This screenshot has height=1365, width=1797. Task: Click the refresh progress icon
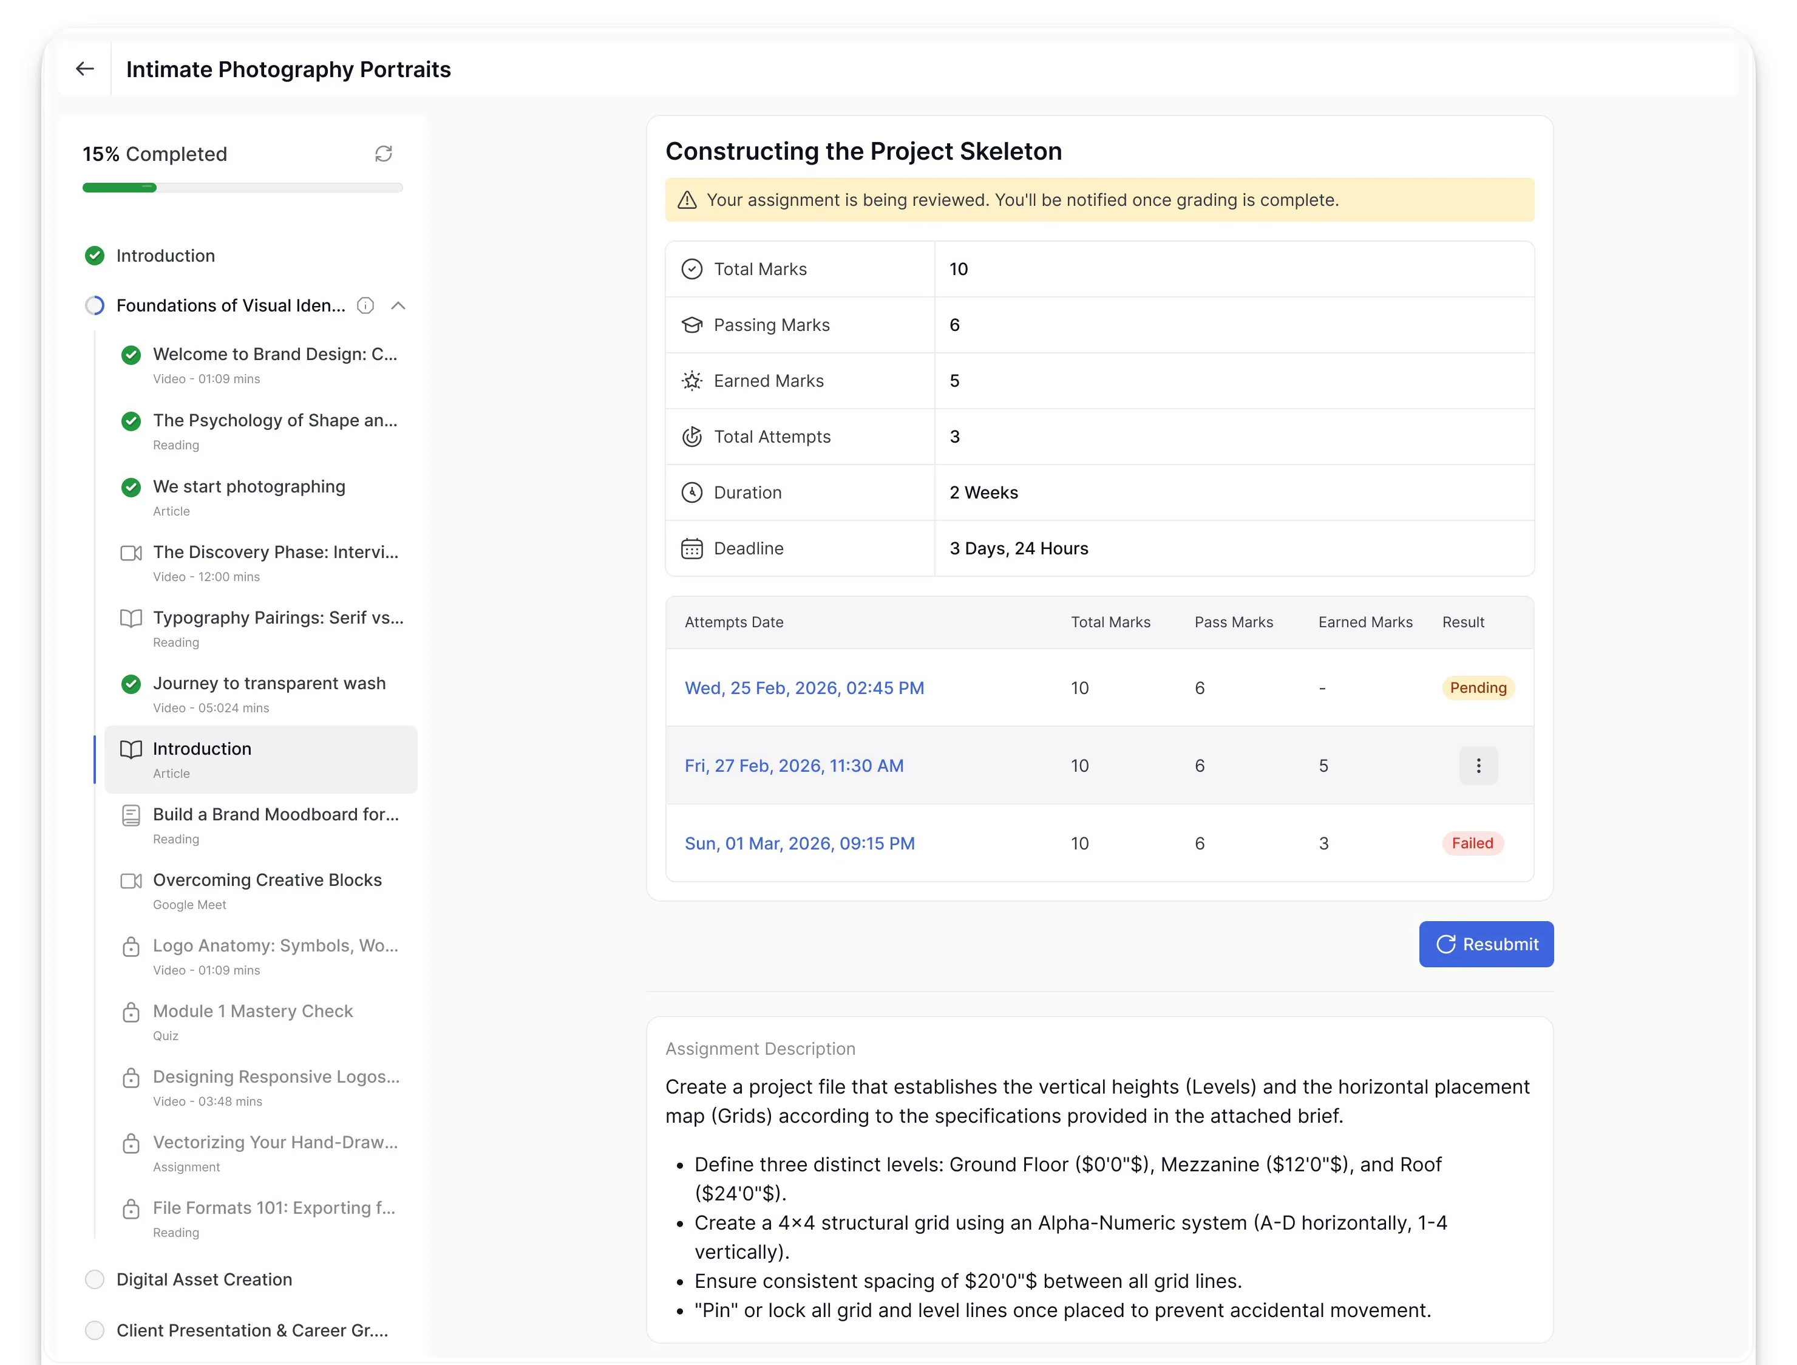click(x=384, y=154)
